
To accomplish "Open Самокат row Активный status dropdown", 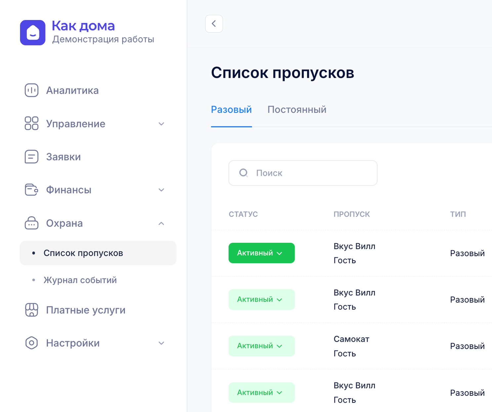I will pos(261,346).
